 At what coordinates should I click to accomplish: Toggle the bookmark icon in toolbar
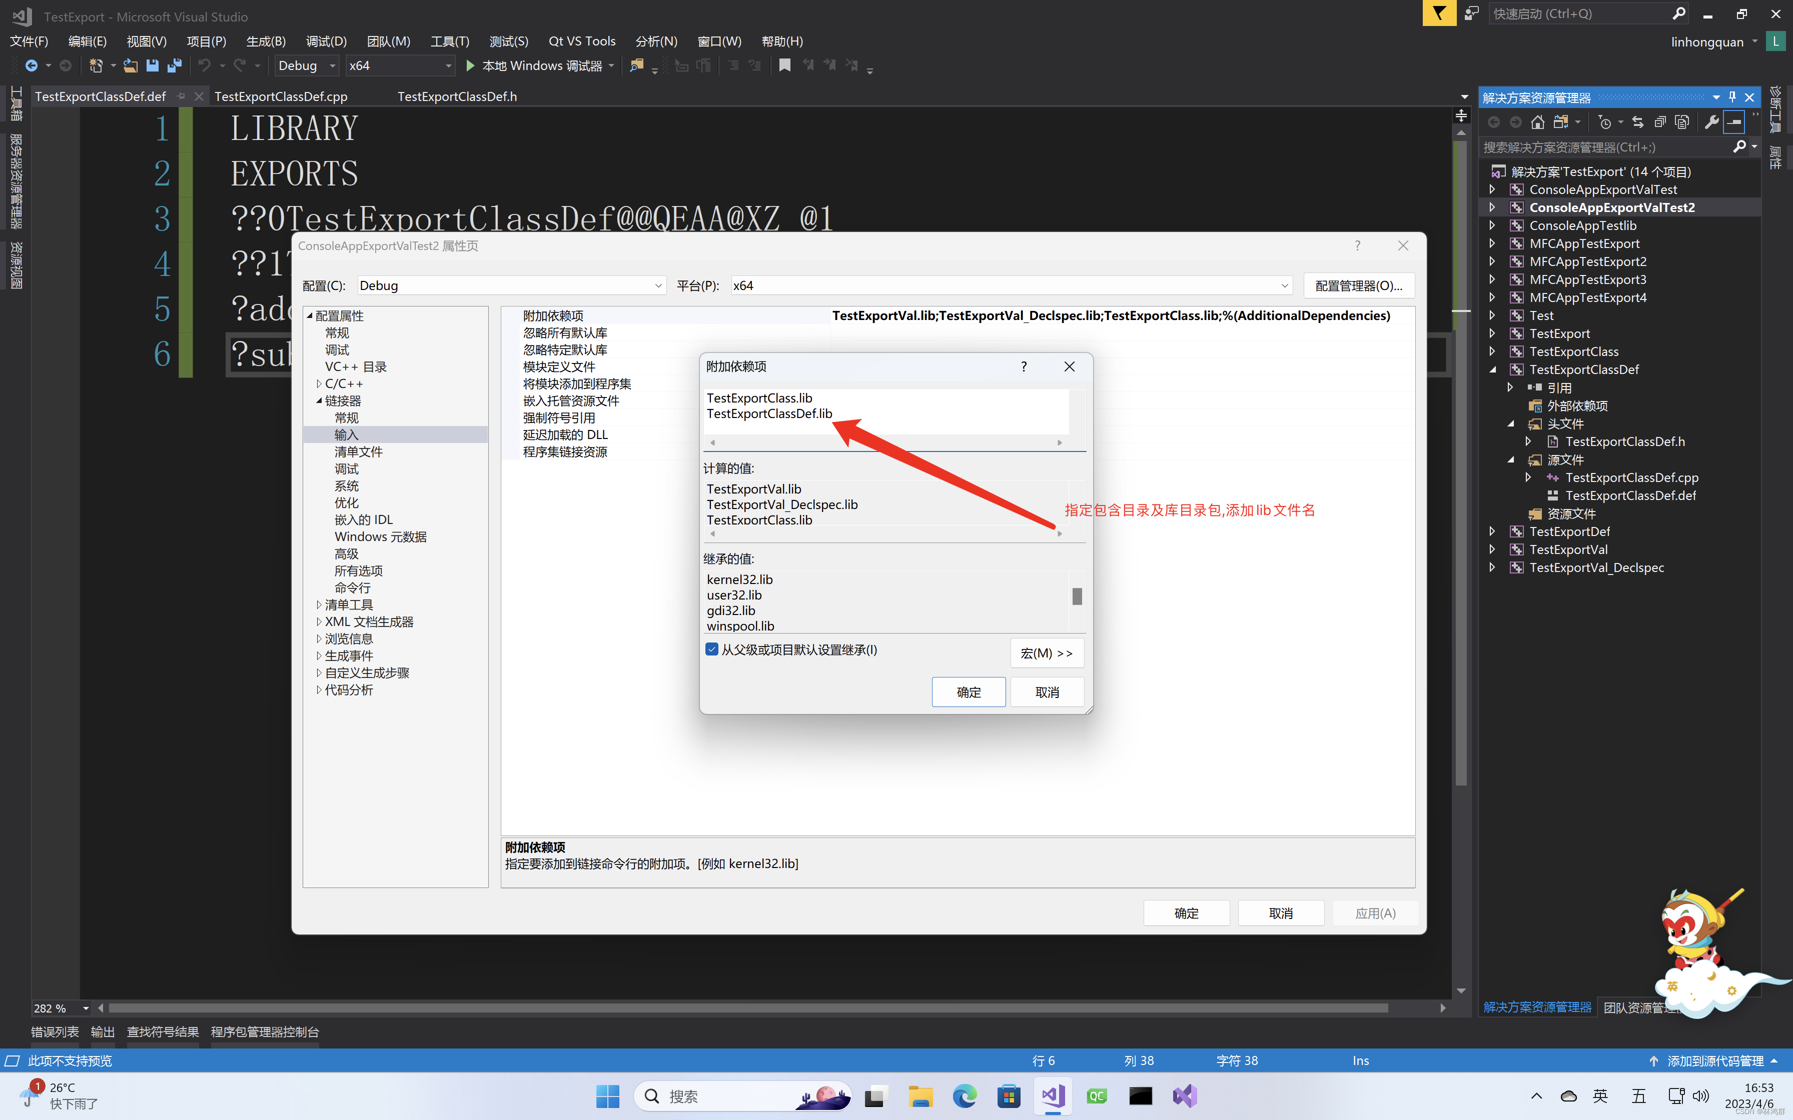click(784, 66)
